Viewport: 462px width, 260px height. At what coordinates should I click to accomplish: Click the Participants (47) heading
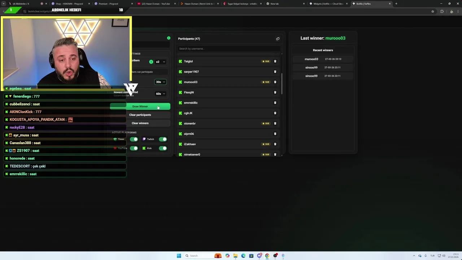(189, 39)
